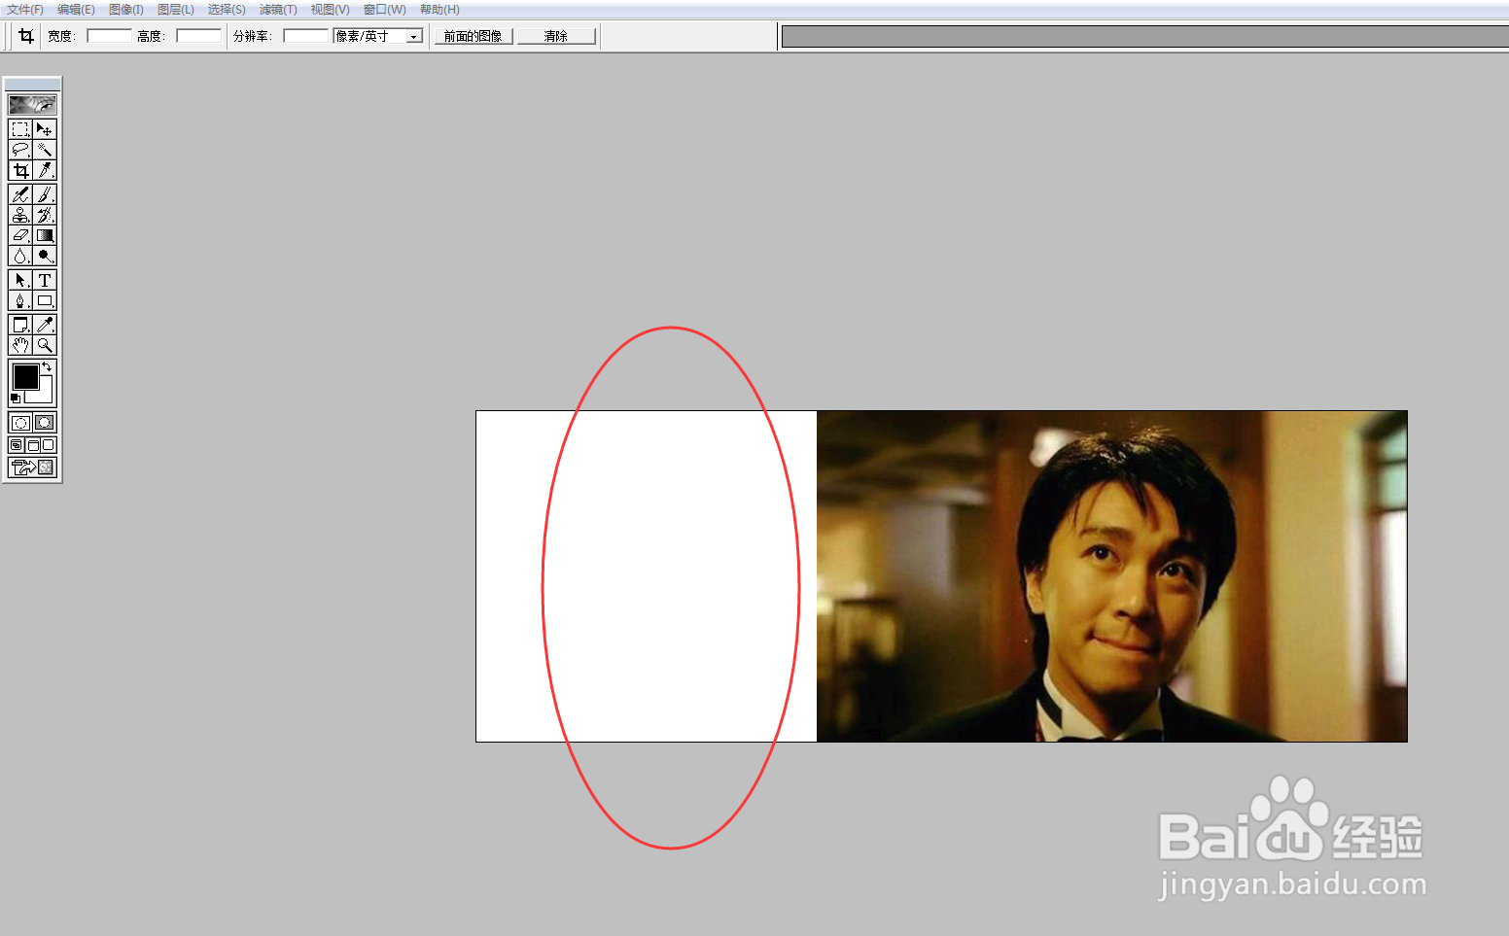Switch to Standard Screen mode

pos(17,445)
